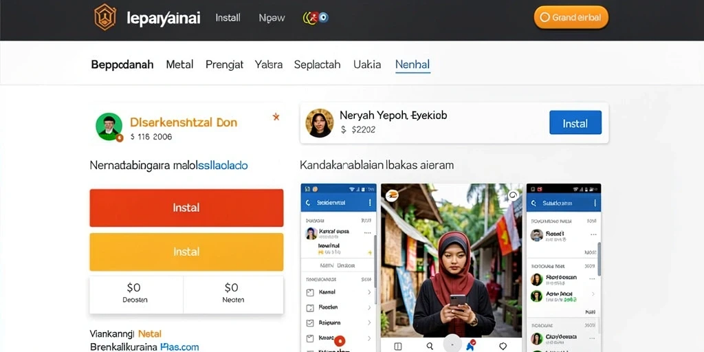Screen dimensions: 704x352
Task: Click the Raeden row icon in left phone
Action: pyautogui.click(x=310, y=308)
